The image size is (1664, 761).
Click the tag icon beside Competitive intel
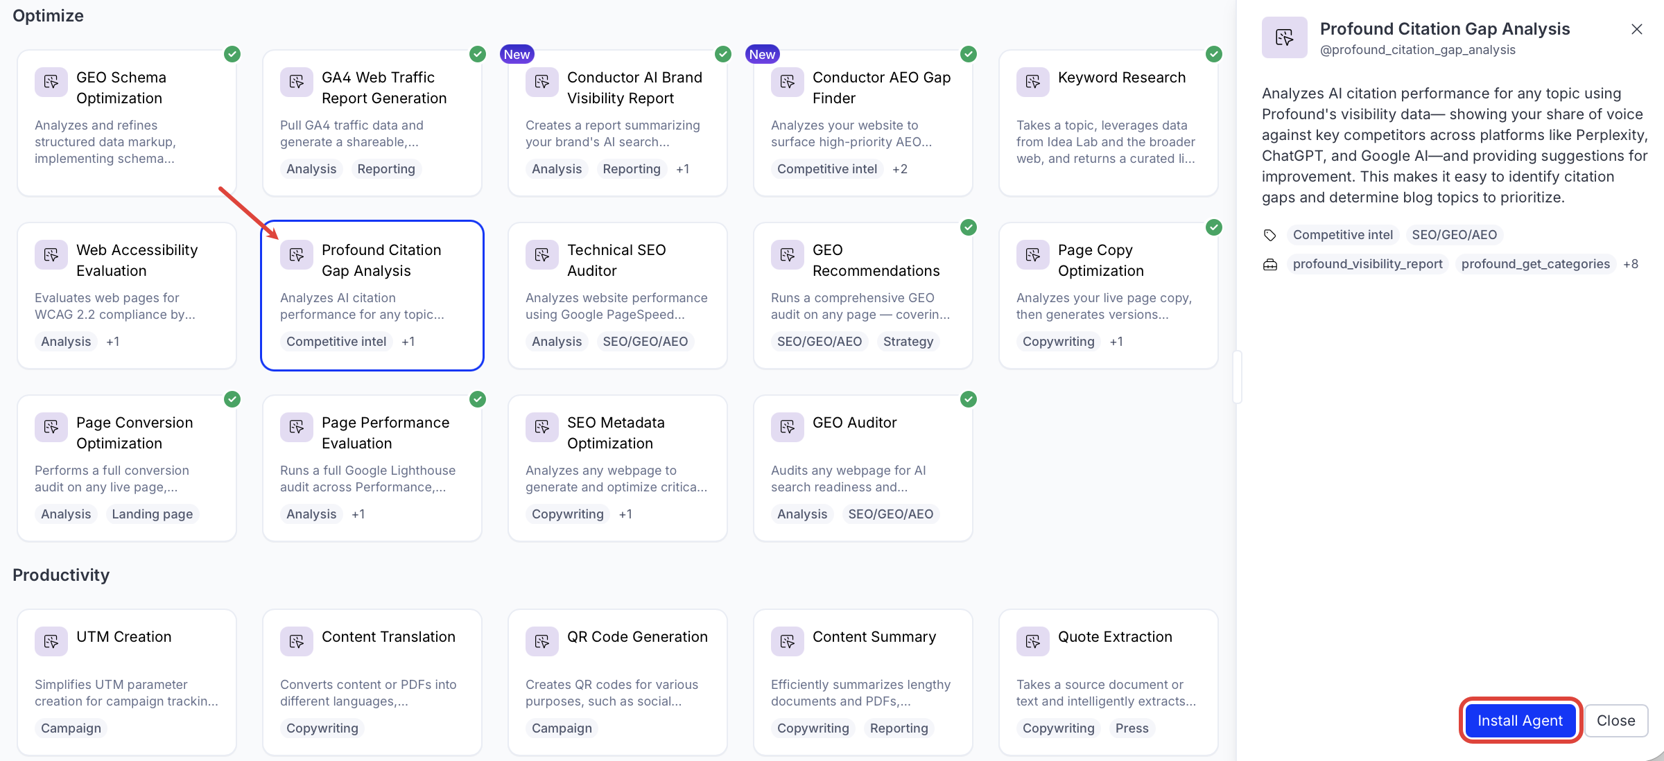(1269, 235)
